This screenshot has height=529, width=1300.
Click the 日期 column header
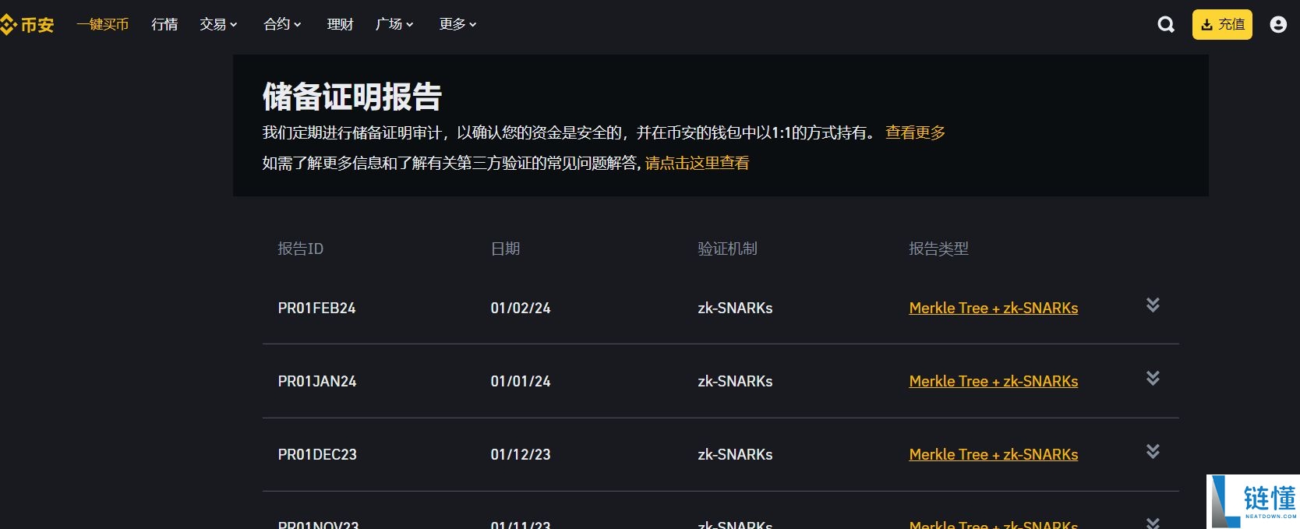click(505, 249)
